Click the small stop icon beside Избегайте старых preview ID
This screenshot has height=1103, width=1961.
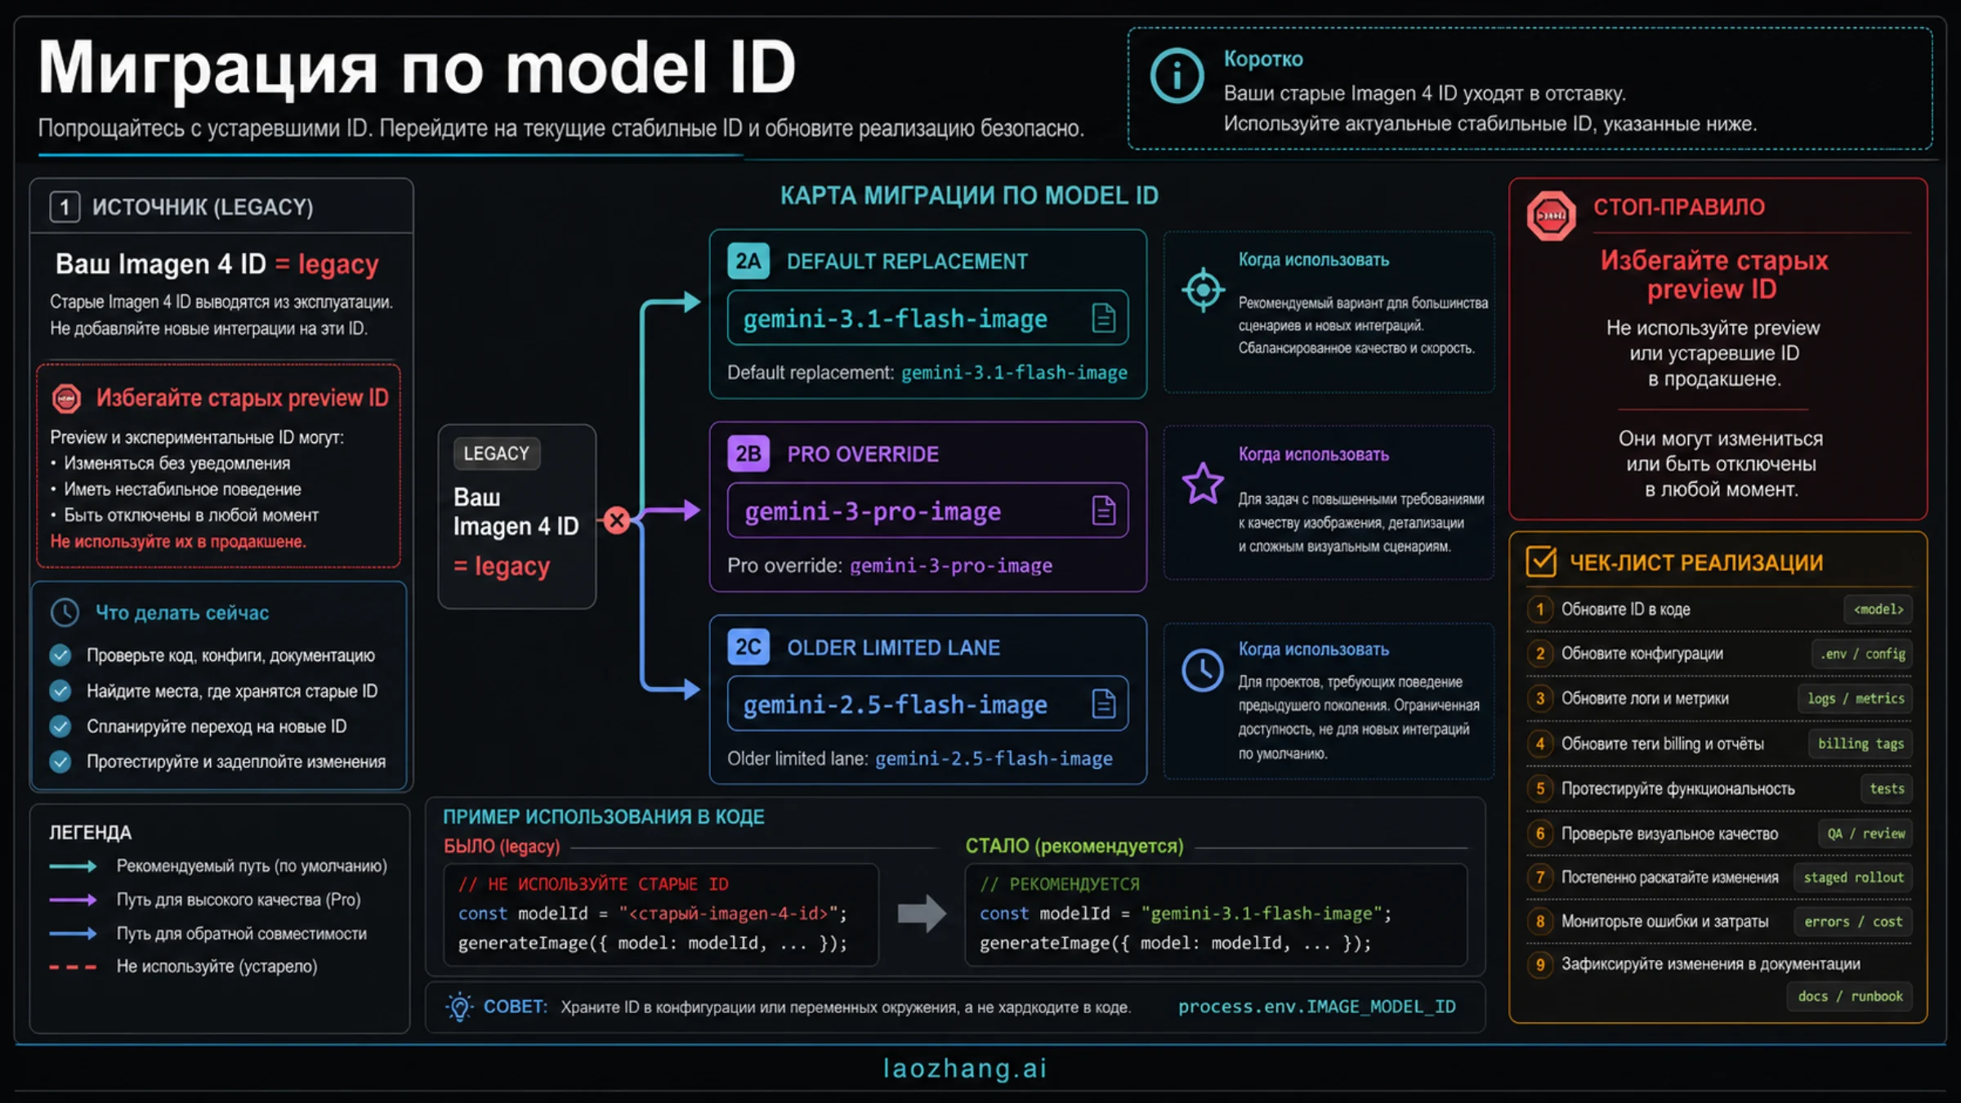(66, 399)
